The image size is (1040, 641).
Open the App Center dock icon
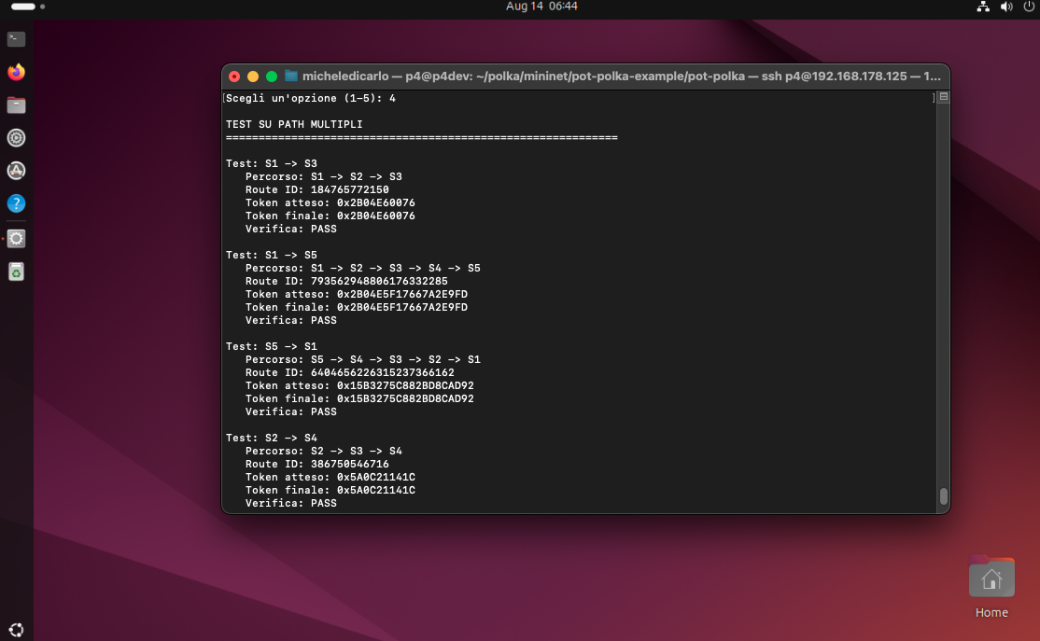point(16,171)
